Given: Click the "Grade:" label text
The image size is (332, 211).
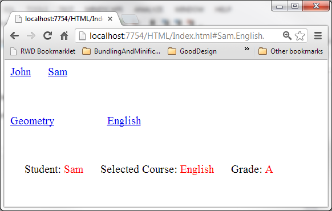Looking at the screenshot, I should (246, 169).
